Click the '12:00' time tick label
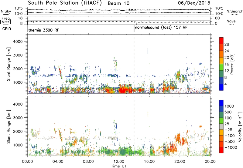The width and height of the screenshot is (243, 168). pos(119,162)
